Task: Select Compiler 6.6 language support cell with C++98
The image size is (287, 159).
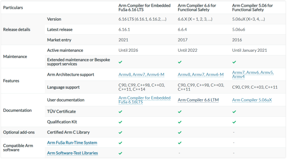Action: pos(201,87)
